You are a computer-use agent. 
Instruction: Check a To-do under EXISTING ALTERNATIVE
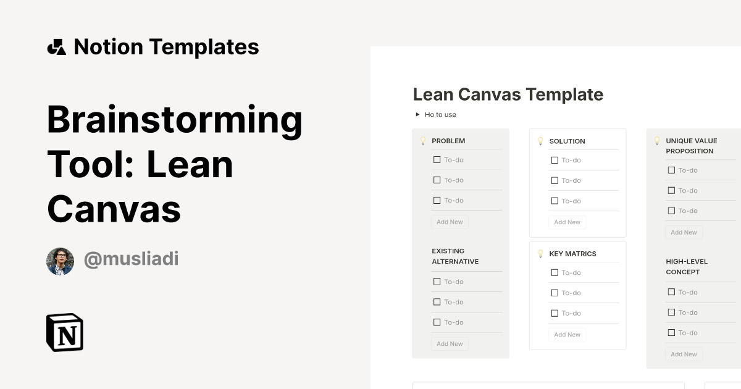pyautogui.click(x=437, y=282)
